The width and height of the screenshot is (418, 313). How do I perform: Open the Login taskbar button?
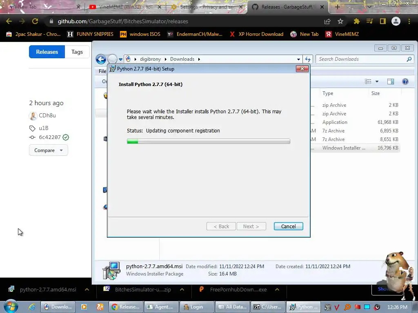click(197, 307)
